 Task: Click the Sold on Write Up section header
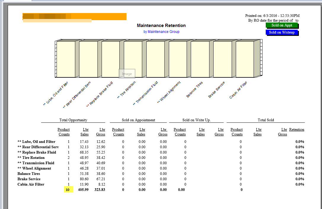coord(198,120)
